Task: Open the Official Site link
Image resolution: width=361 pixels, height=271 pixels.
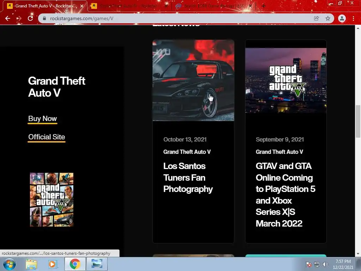Action: [x=47, y=137]
